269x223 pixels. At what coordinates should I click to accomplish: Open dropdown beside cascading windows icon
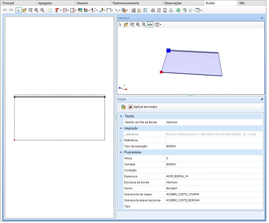(201, 10)
